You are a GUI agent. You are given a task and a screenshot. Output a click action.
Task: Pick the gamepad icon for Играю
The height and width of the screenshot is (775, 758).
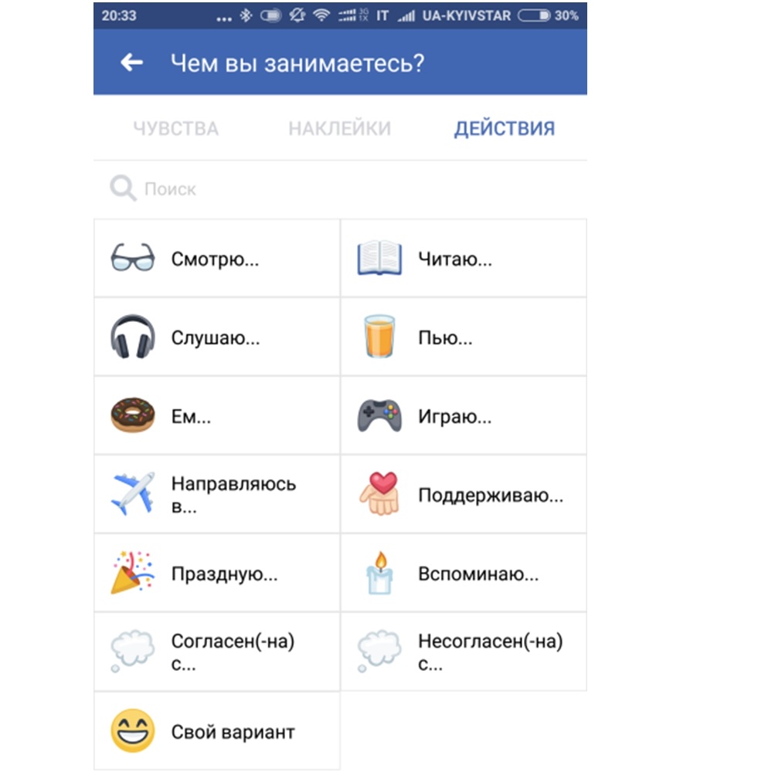click(x=379, y=415)
